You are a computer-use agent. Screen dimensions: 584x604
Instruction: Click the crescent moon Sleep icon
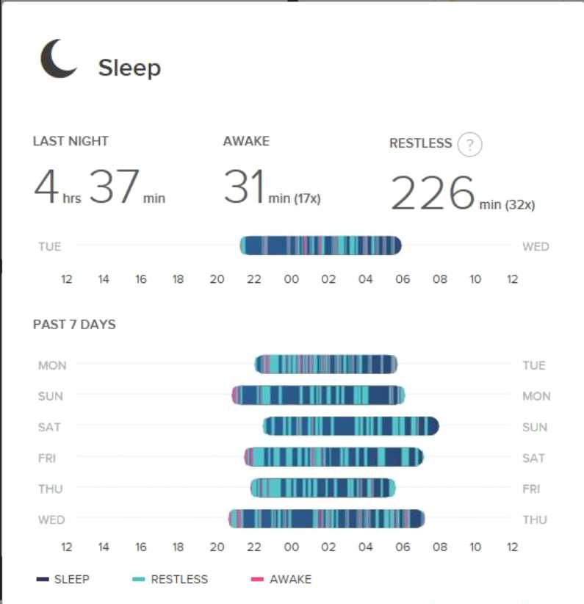pos(59,60)
